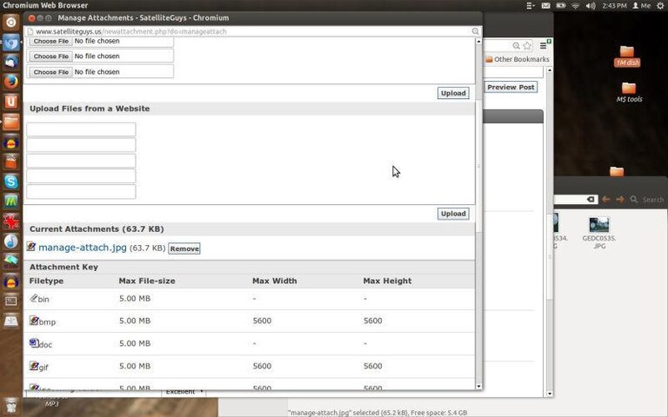The width and height of the screenshot is (668, 417).
Task: Expand the Excellent rating dropdown
Action: pyautogui.click(x=184, y=392)
